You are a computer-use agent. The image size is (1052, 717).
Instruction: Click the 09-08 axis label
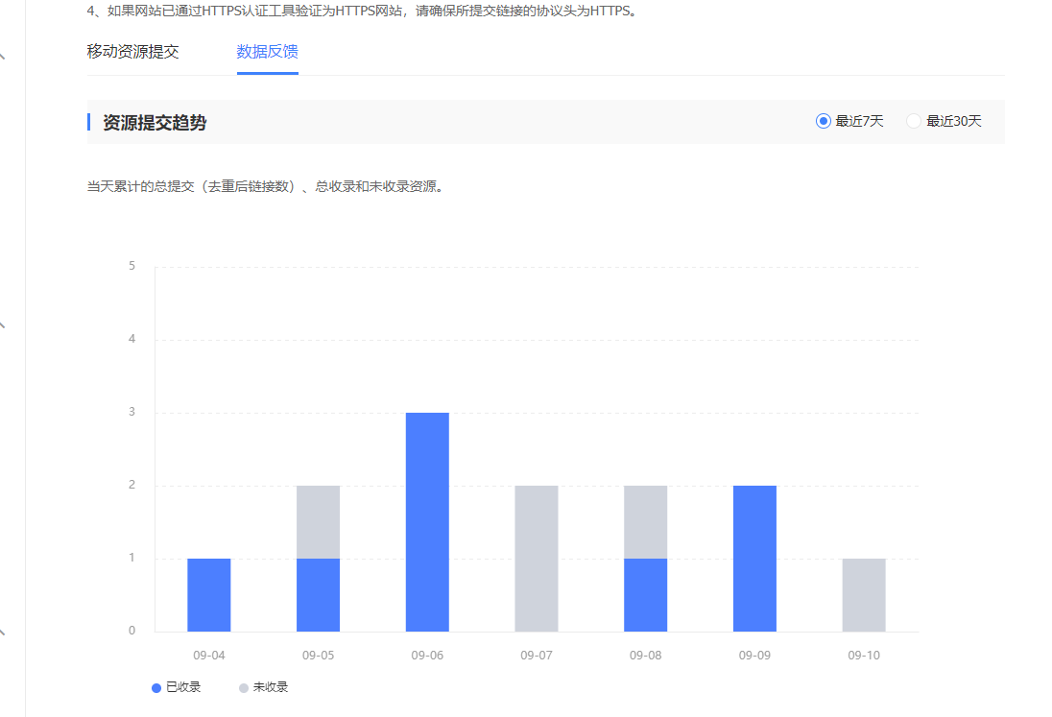tap(645, 656)
